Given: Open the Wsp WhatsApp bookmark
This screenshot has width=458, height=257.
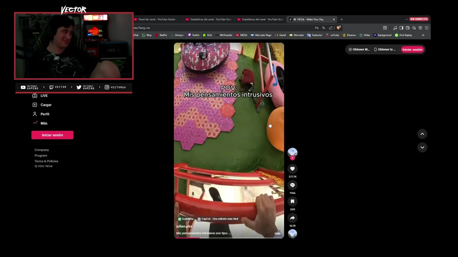Looking at the screenshot, I should (x=147, y=35).
